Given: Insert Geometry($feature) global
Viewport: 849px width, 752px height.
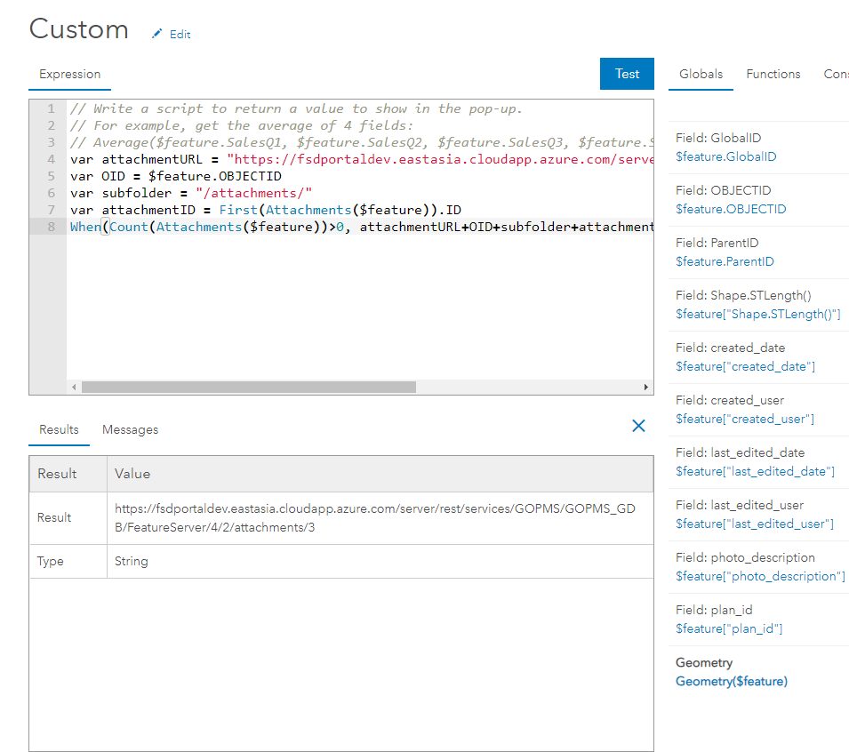Looking at the screenshot, I should (731, 682).
